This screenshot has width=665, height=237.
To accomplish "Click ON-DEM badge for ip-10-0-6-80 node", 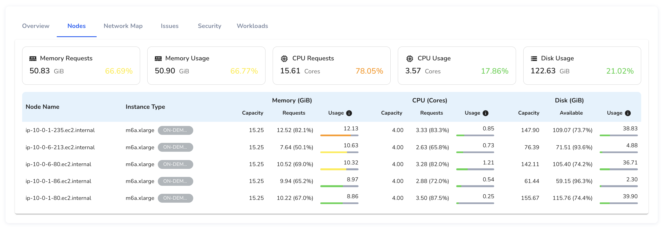I will (175, 164).
